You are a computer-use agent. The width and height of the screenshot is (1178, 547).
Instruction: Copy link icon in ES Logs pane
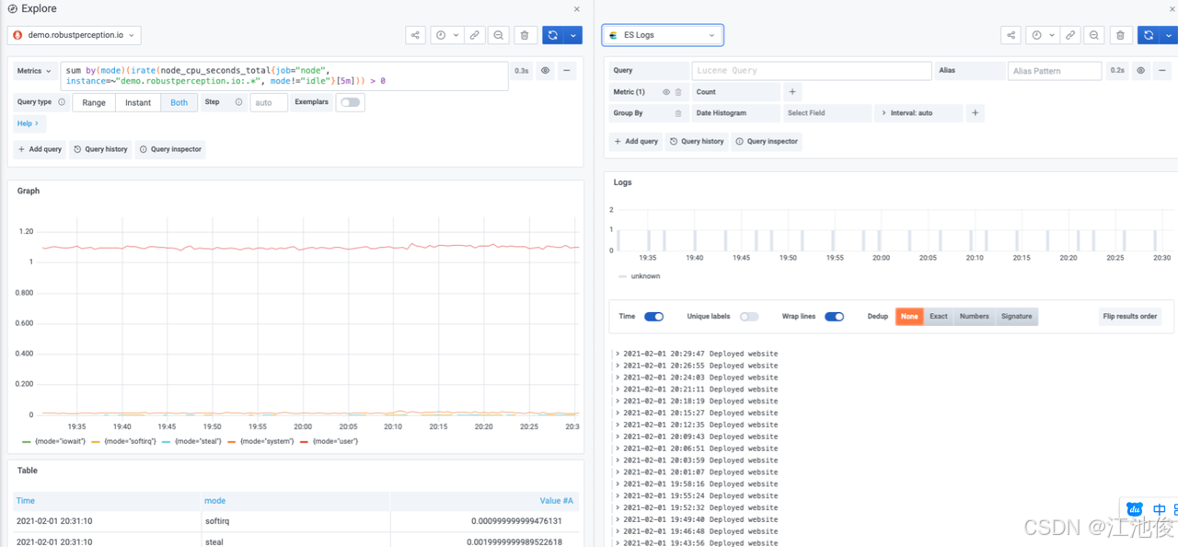tap(1069, 35)
